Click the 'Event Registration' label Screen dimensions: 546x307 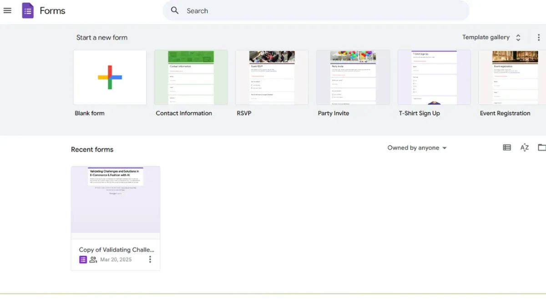[505, 113]
